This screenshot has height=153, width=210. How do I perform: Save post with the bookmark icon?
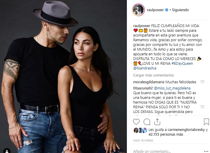point(206,122)
